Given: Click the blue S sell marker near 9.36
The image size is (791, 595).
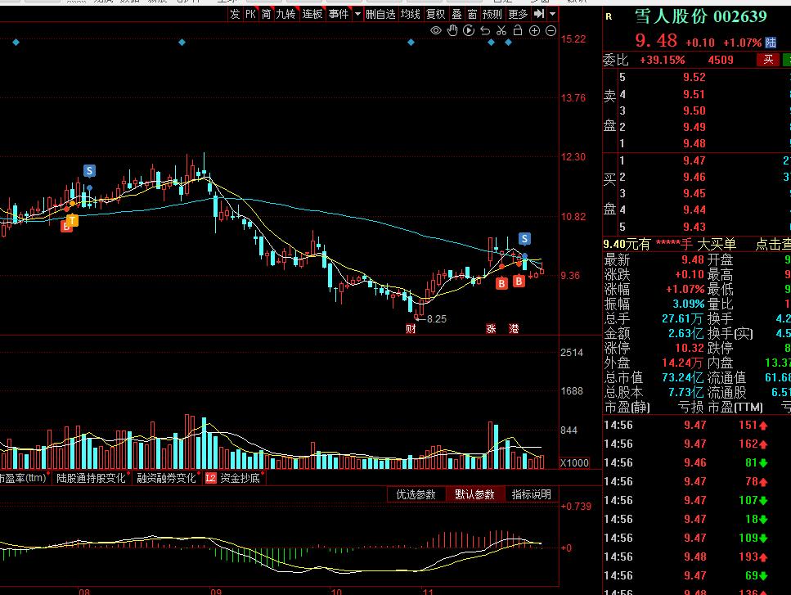Looking at the screenshot, I should point(524,239).
